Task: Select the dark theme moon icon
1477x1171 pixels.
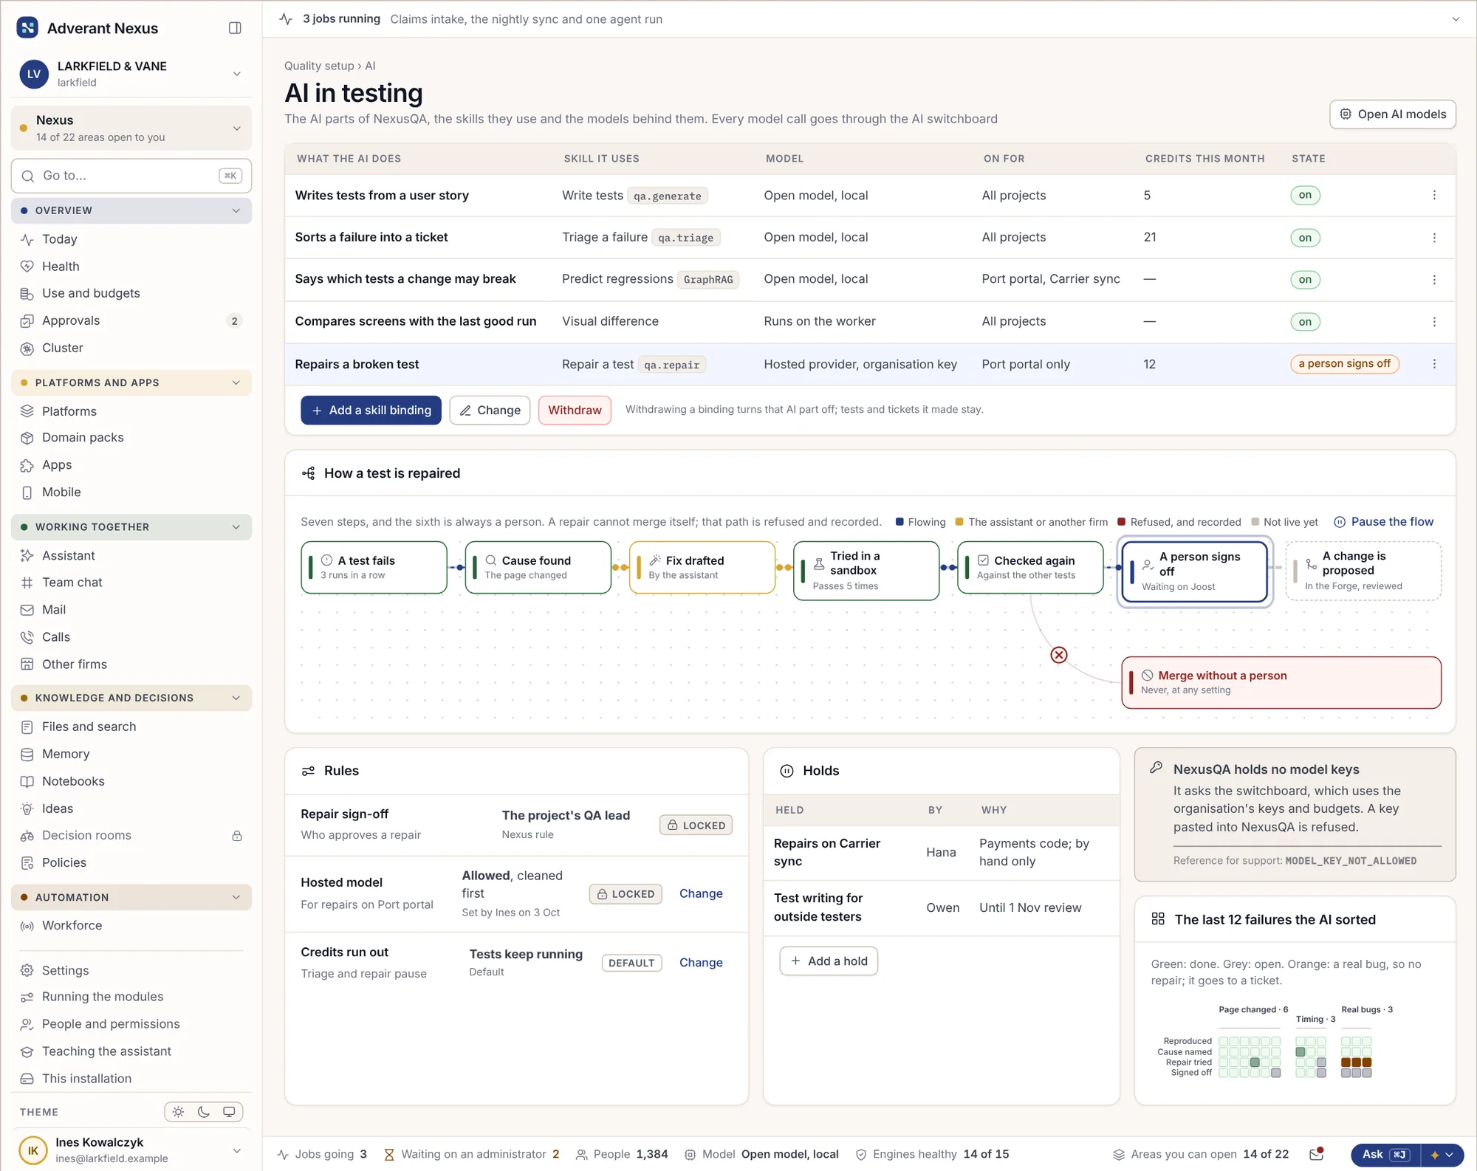Action: (x=204, y=1112)
